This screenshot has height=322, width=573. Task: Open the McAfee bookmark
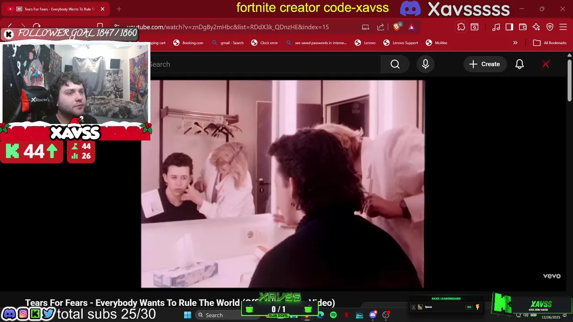tap(436, 43)
